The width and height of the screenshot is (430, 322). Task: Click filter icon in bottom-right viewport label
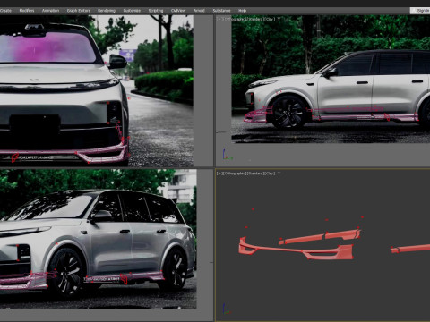point(279,174)
